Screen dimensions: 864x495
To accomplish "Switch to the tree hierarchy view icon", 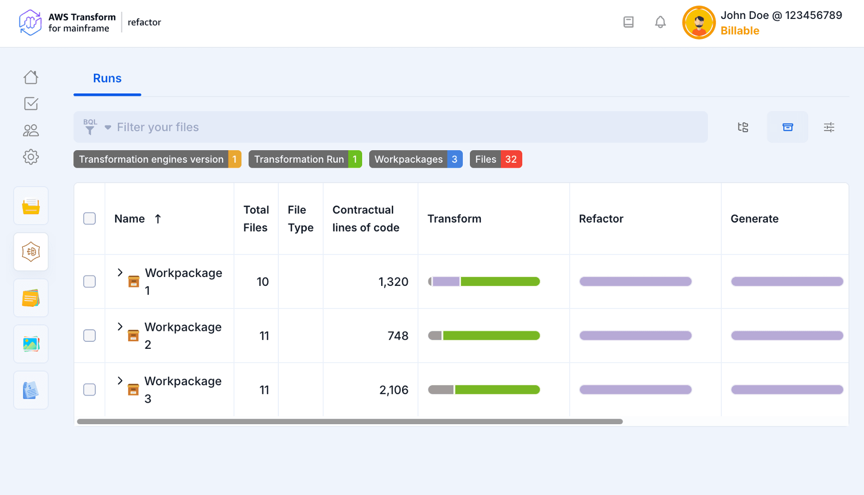I will pyautogui.click(x=743, y=127).
